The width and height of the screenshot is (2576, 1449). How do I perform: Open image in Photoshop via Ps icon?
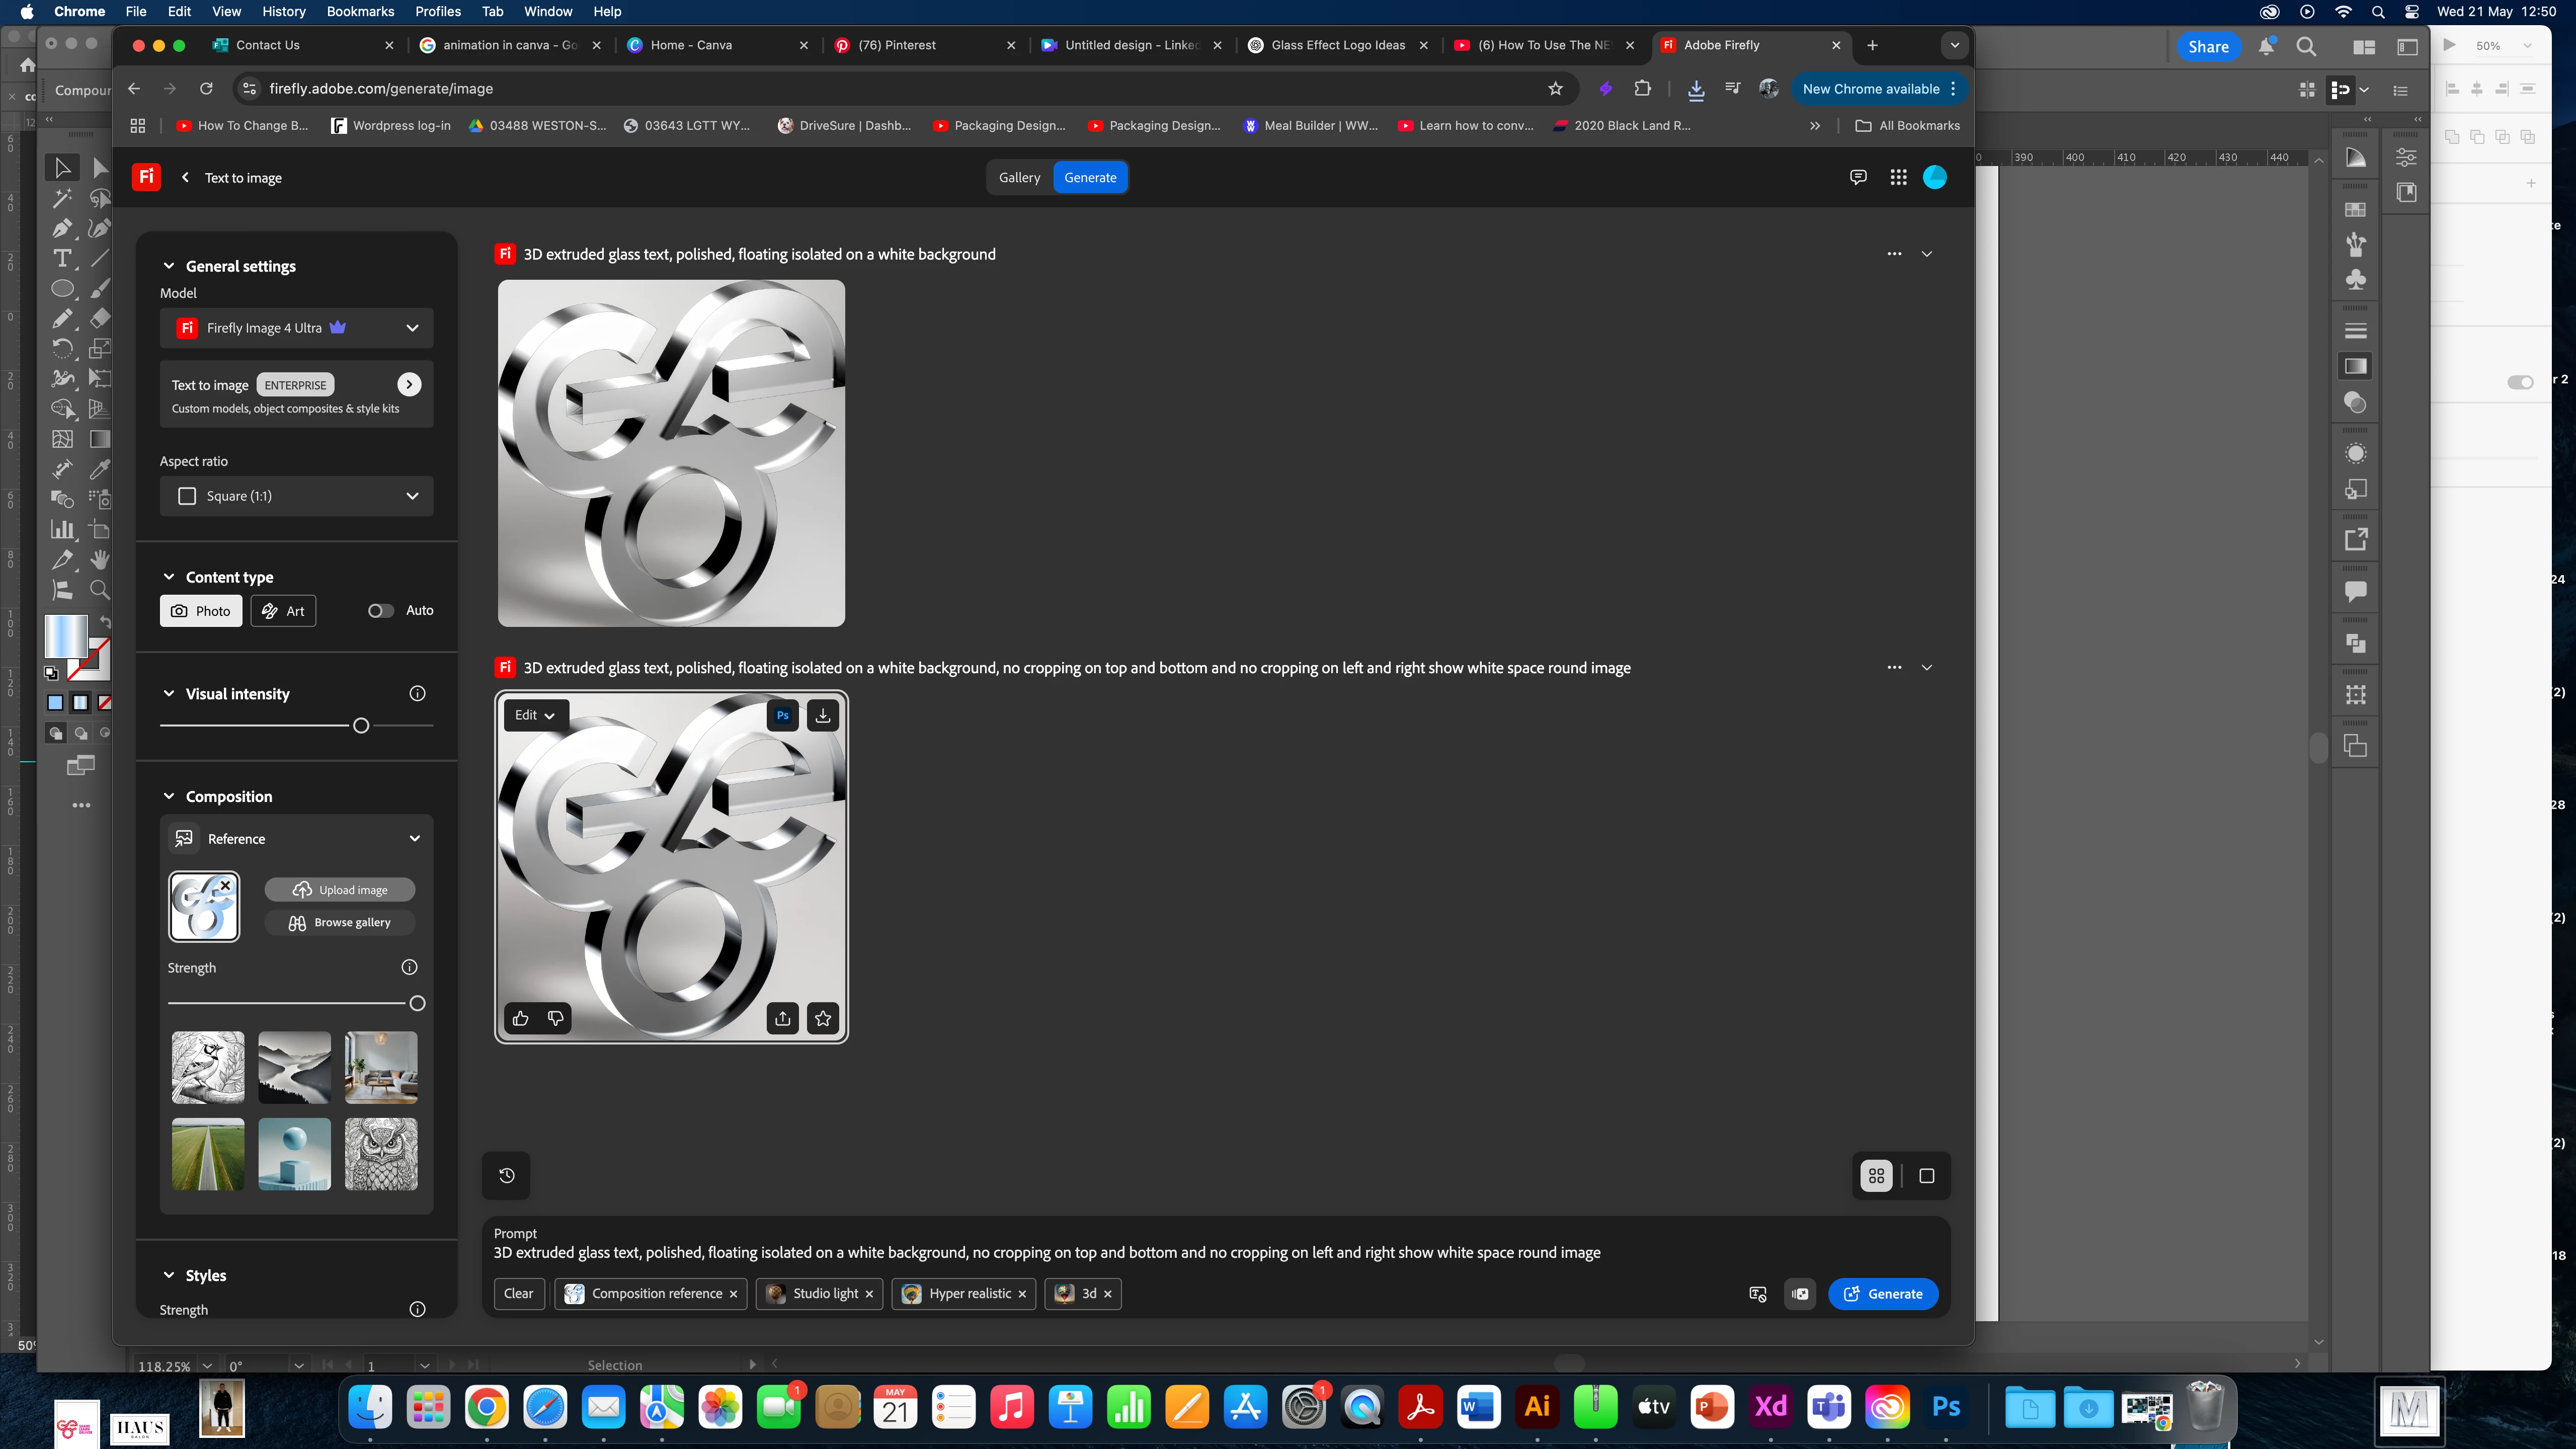click(783, 715)
